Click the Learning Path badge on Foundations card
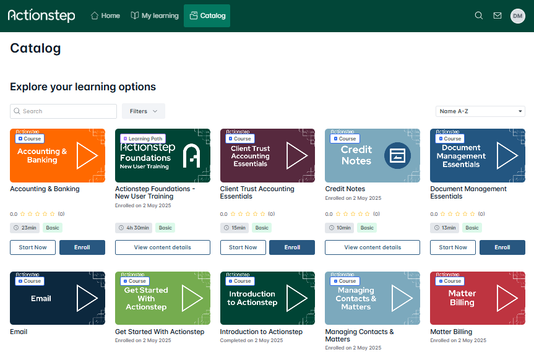Screen dimensions: 534x352 (x=143, y=139)
